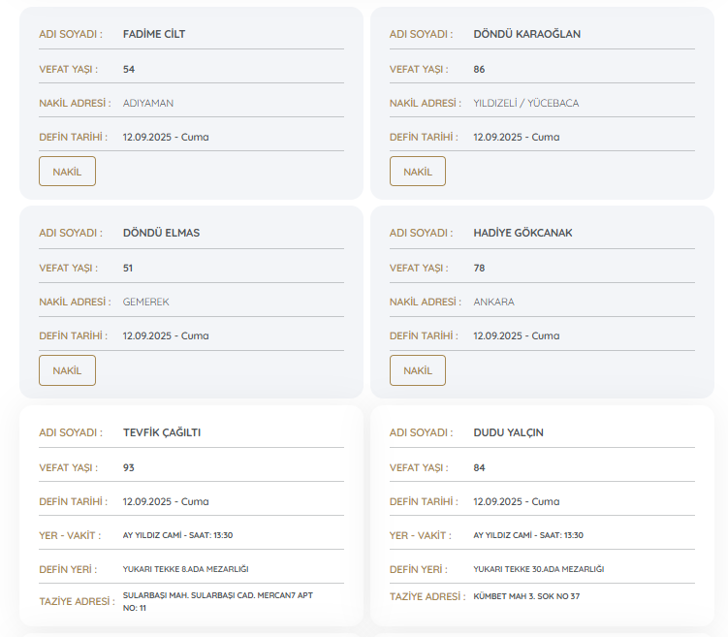Click NAKİL button in Fadime Cilt card
Viewport: 728px width, 637px height.
pyautogui.click(x=67, y=172)
